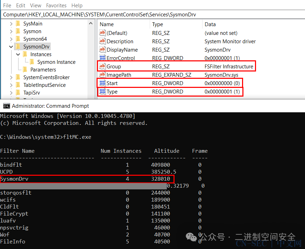Select the Description value name
Image resolution: width=305 pixels, height=249 pixels.
pyautogui.click(x=120, y=41)
